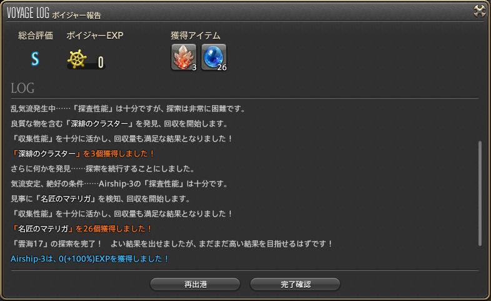Click the blue Airship-3 EXP gained line
The width and height of the screenshot is (491, 301).
click(x=90, y=259)
